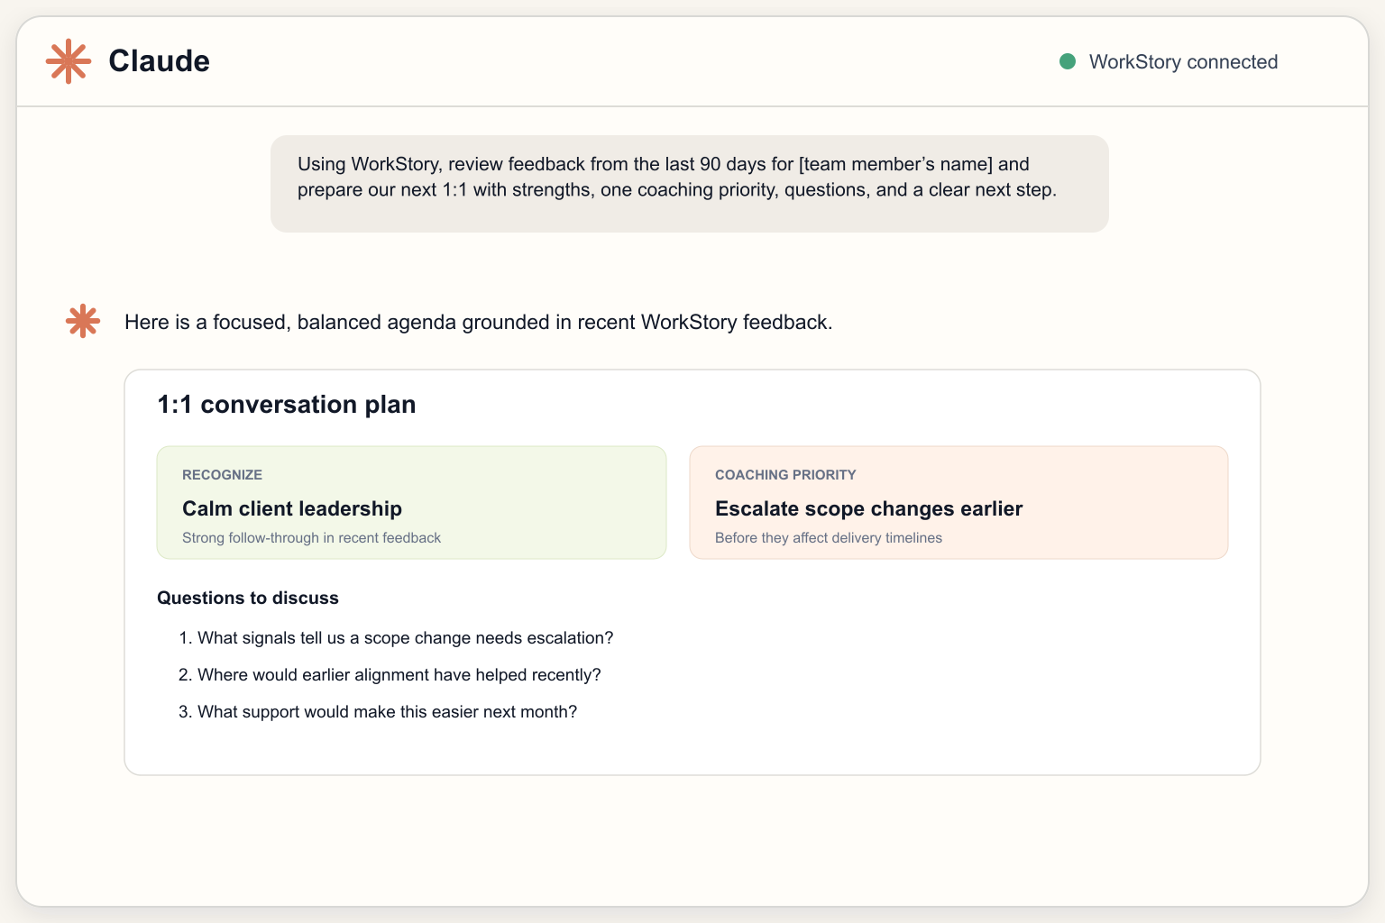Click the "COACHING PRIORITY" label
1385x923 pixels.
[785, 474]
